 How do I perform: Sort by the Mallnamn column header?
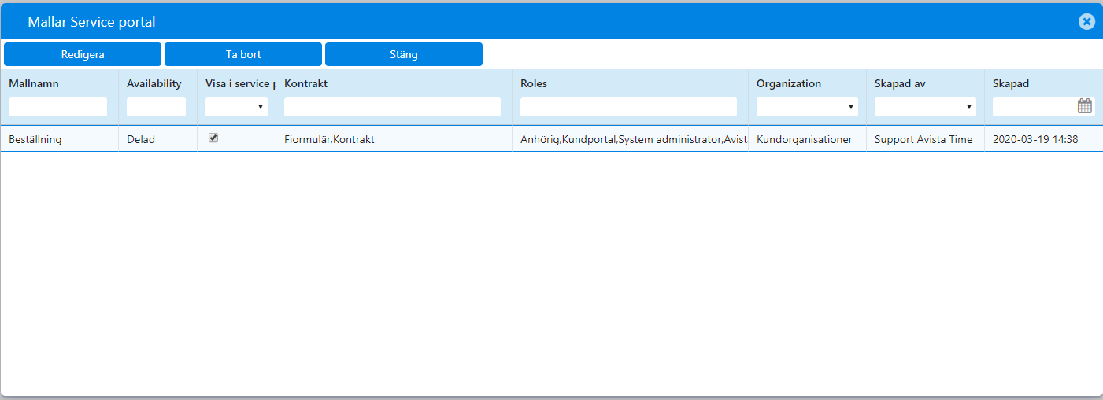pyautogui.click(x=34, y=83)
